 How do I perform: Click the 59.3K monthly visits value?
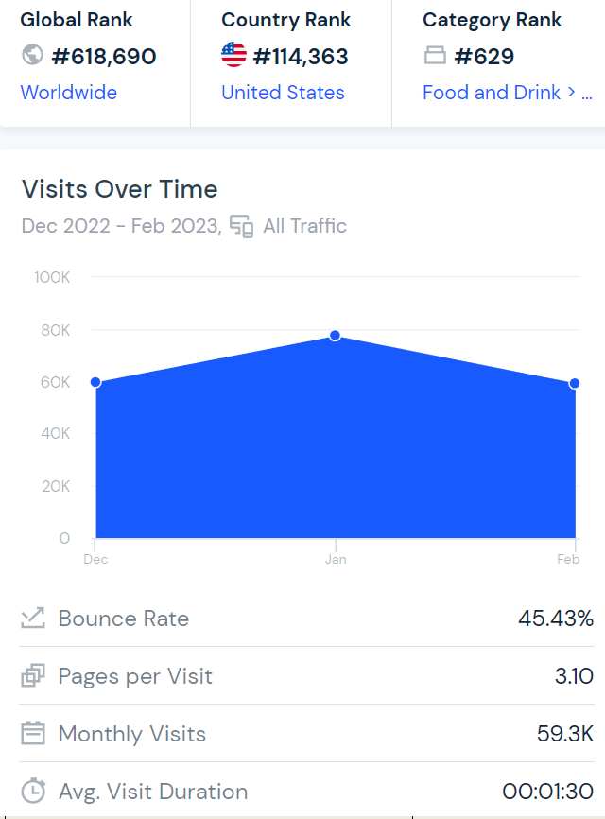click(x=564, y=734)
